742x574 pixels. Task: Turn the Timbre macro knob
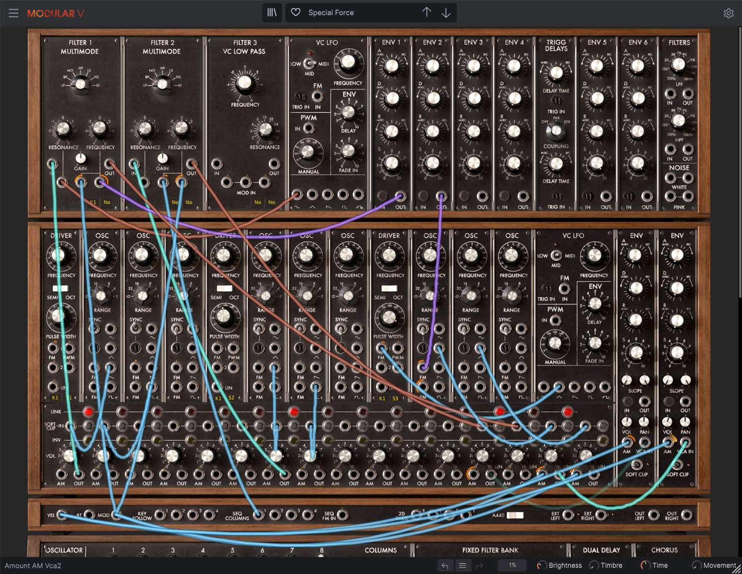click(593, 565)
